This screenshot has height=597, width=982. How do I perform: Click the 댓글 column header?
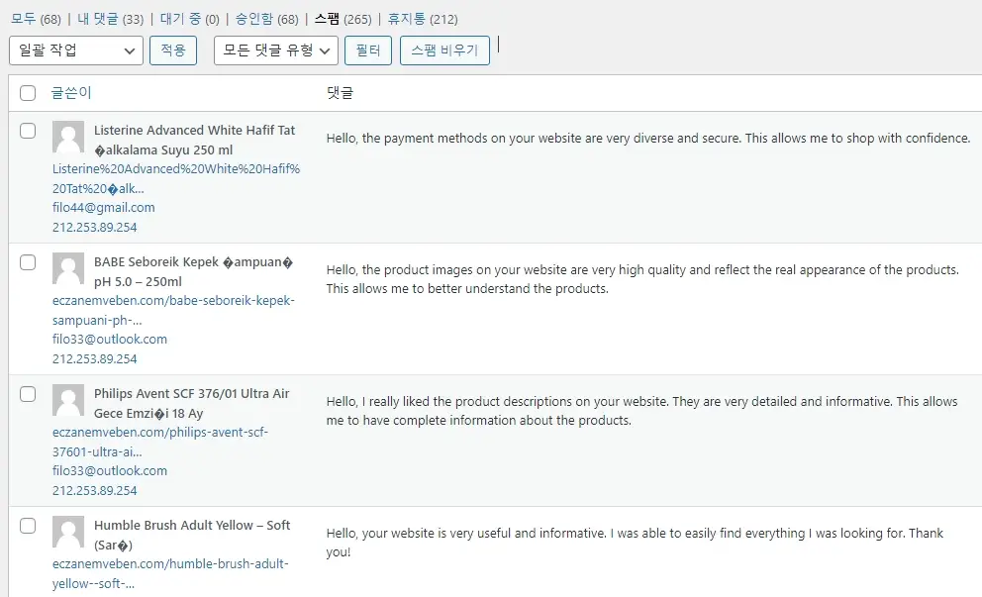341,93
